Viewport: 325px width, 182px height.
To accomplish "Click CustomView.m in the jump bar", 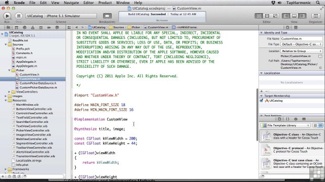I will pyautogui.click(x=156, y=27).
